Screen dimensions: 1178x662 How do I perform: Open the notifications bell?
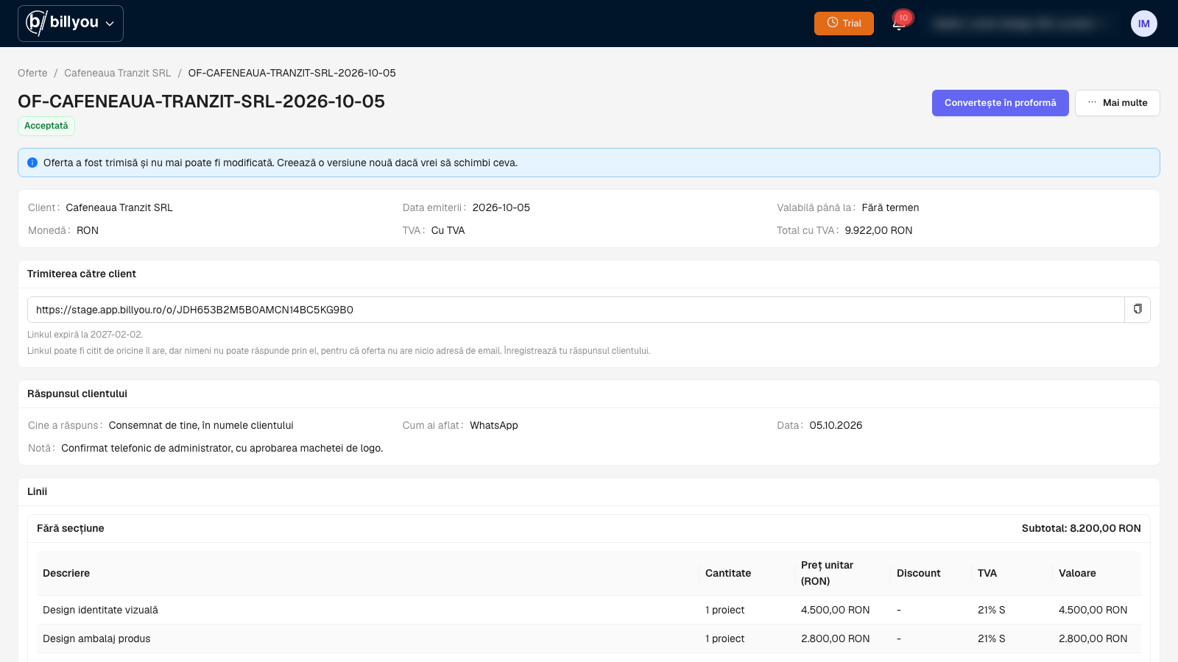pos(898,24)
